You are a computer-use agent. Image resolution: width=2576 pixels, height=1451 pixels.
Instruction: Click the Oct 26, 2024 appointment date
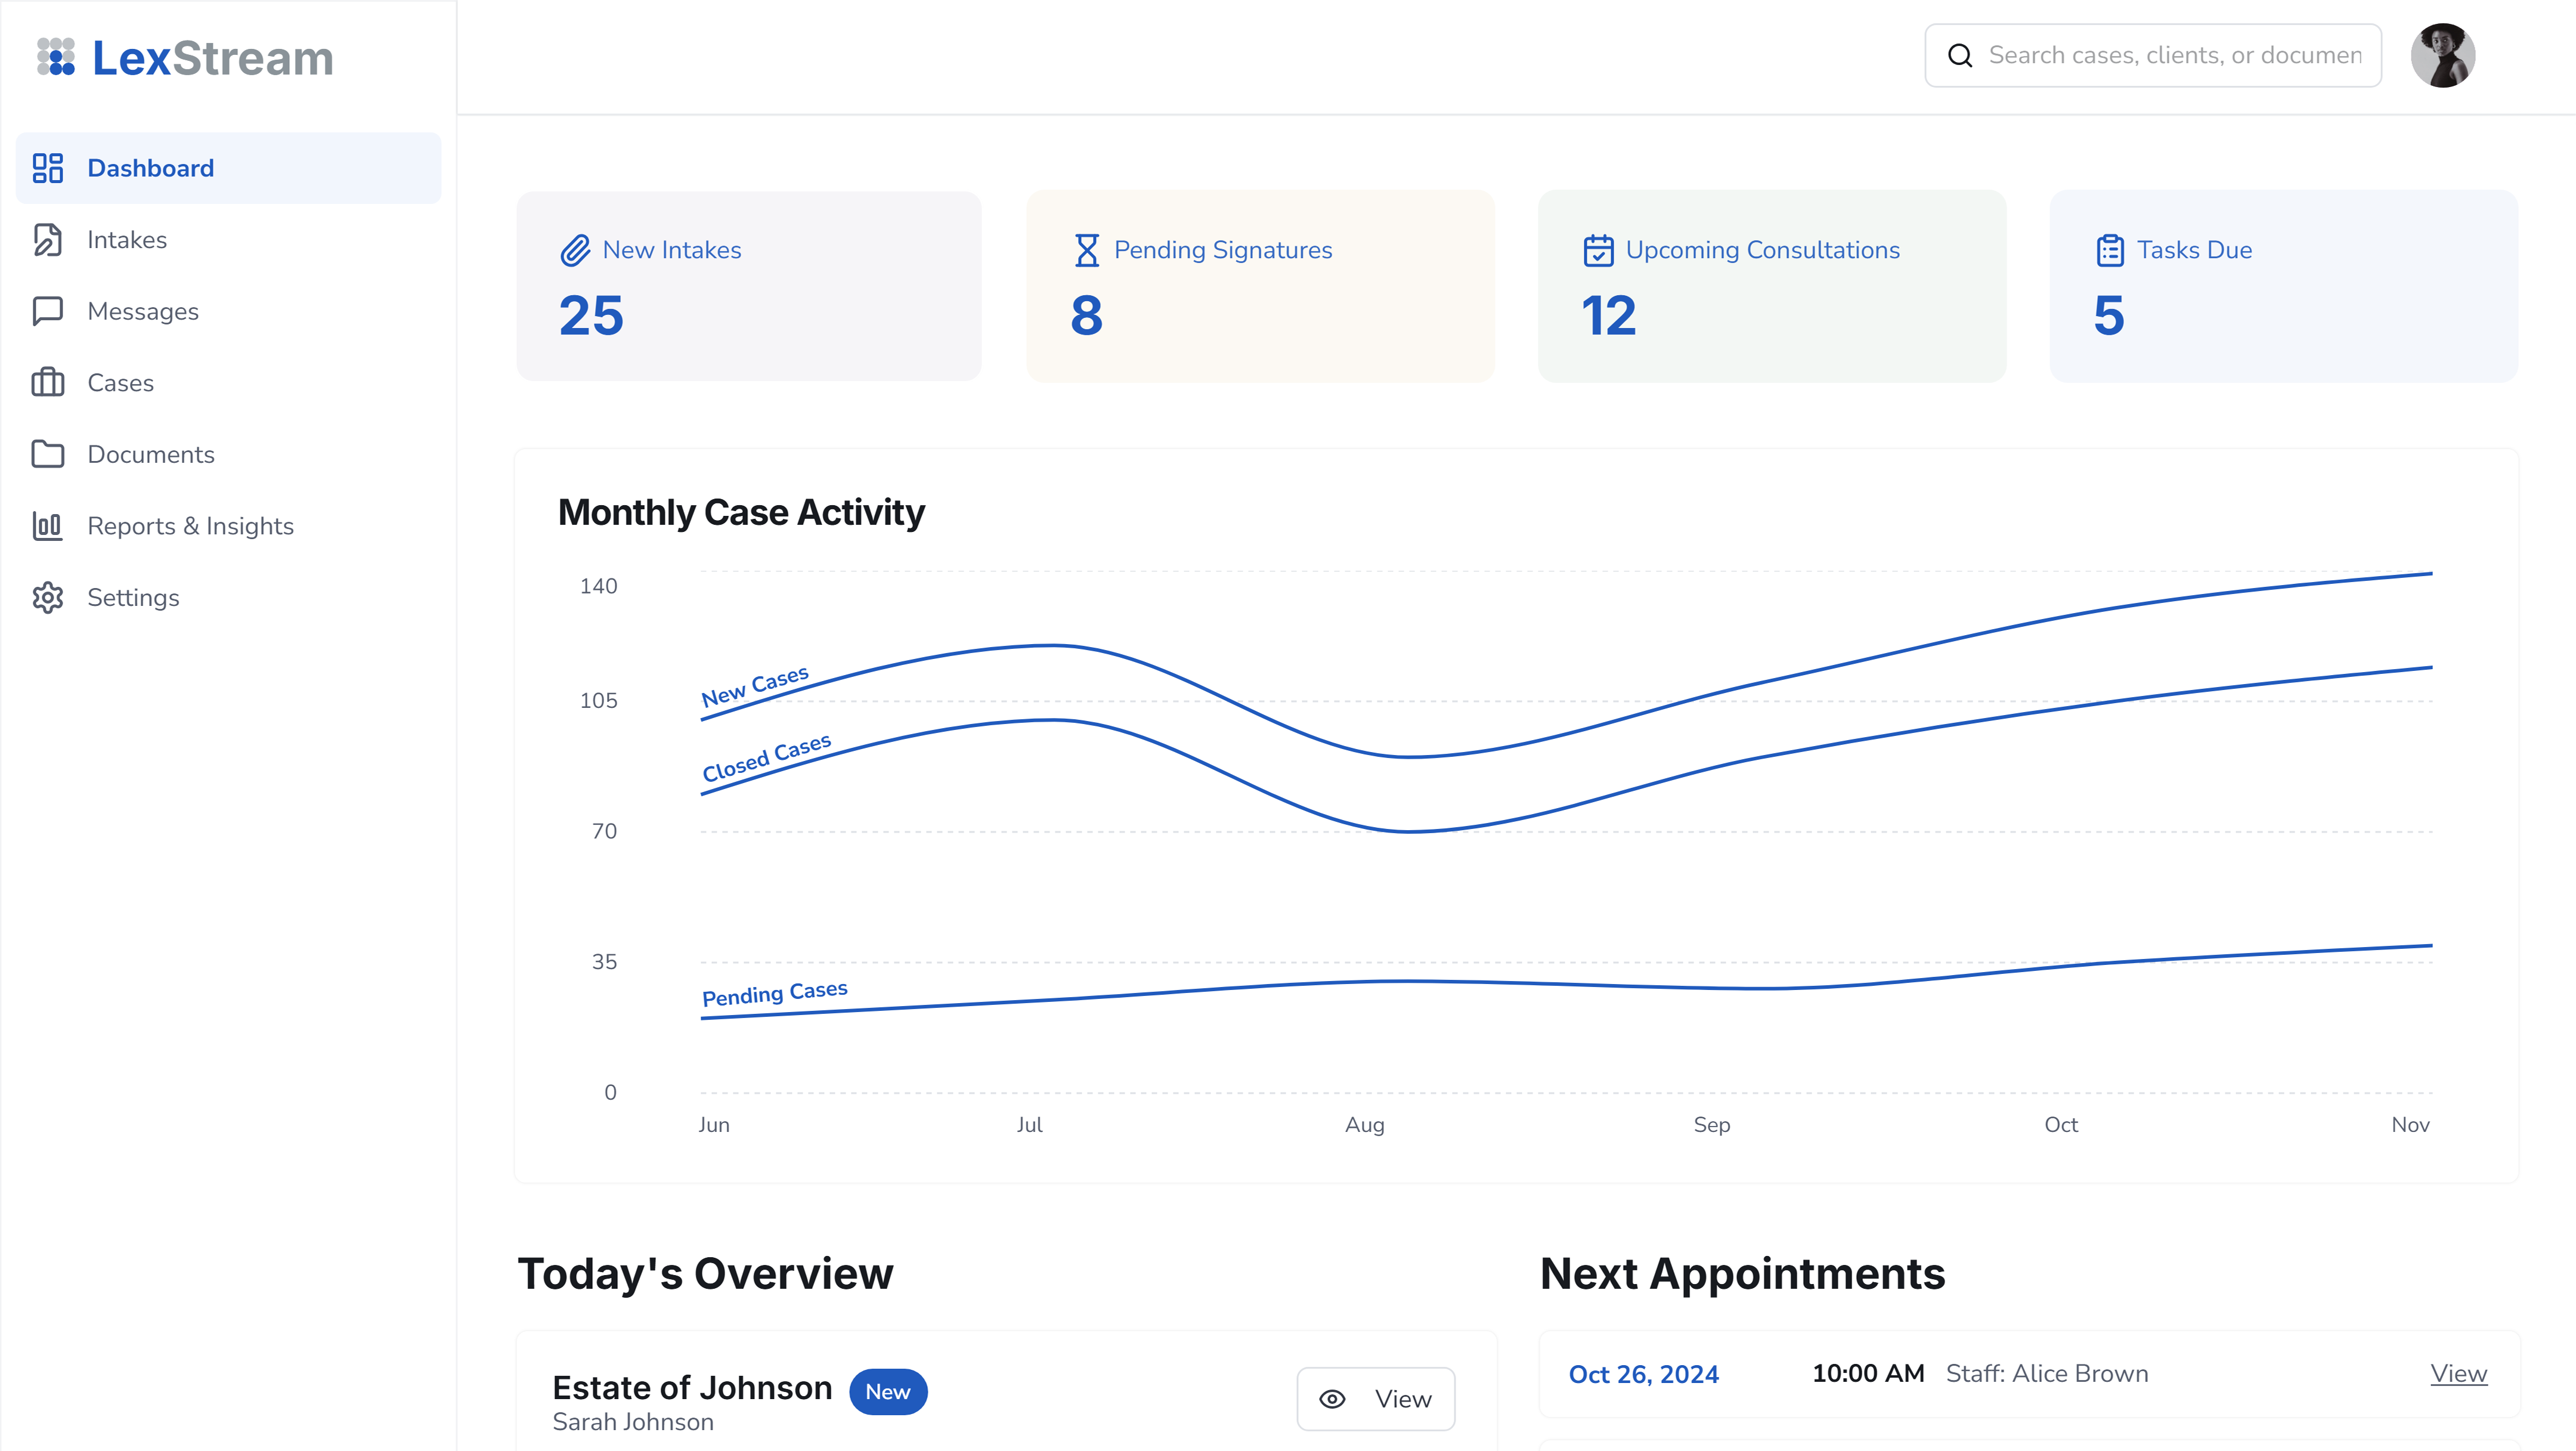pyautogui.click(x=1643, y=1374)
